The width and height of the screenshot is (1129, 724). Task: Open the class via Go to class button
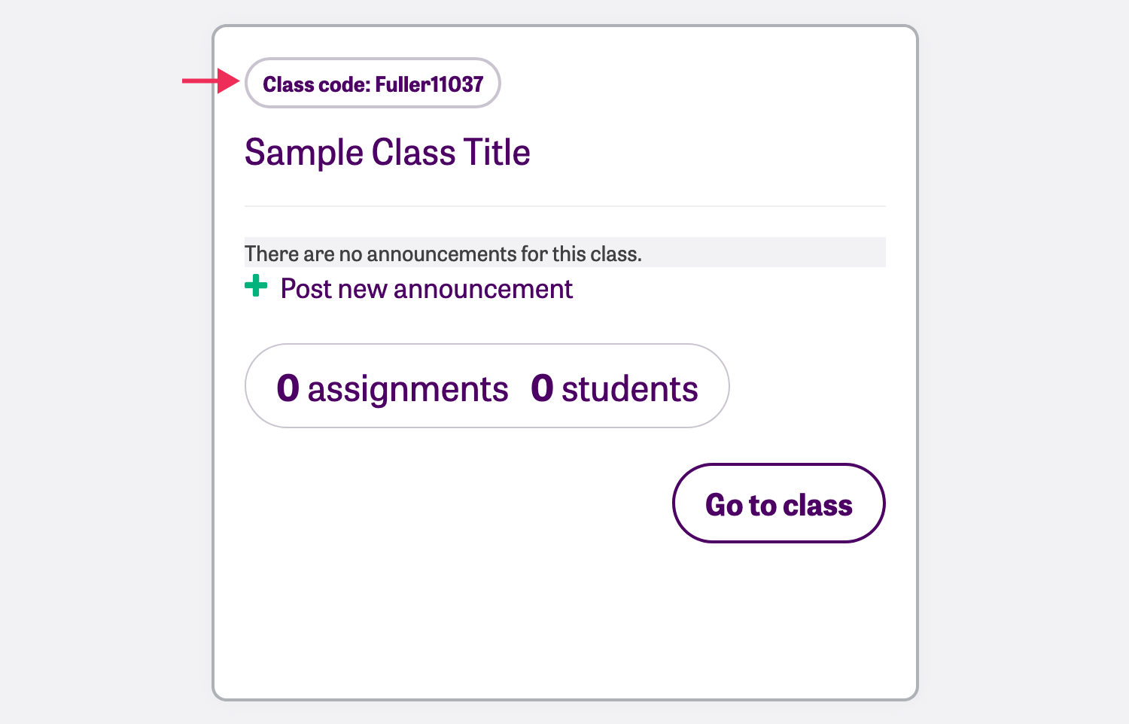[778, 504]
